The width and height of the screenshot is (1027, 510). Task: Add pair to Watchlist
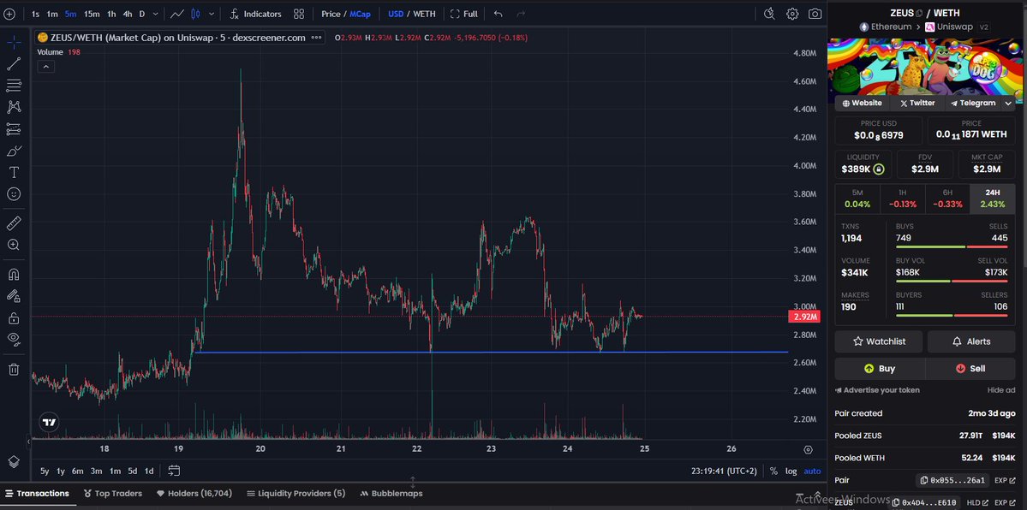pos(878,341)
